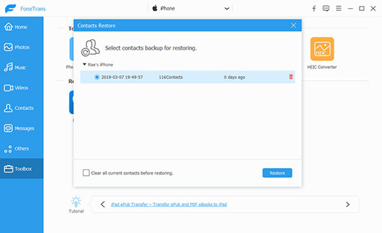Image resolution: width=382 pixels, height=233 pixels.
Task: Select Toolbox in the sidebar
Action: pos(21,169)
